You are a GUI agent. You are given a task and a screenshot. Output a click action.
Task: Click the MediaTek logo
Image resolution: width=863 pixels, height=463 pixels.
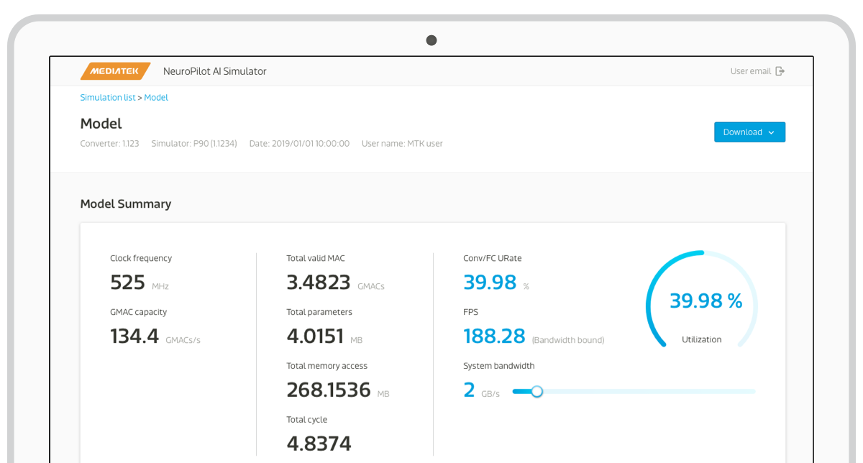coord(115,71)
